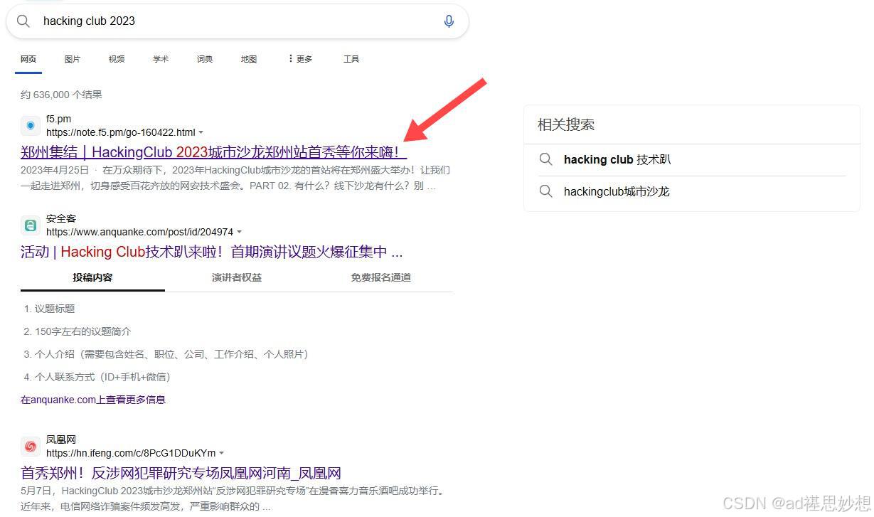Open the HackingClub 2023 郑州集结 result link
The height and width of the screenshot is (517, 874).
[x=213, y=151]
